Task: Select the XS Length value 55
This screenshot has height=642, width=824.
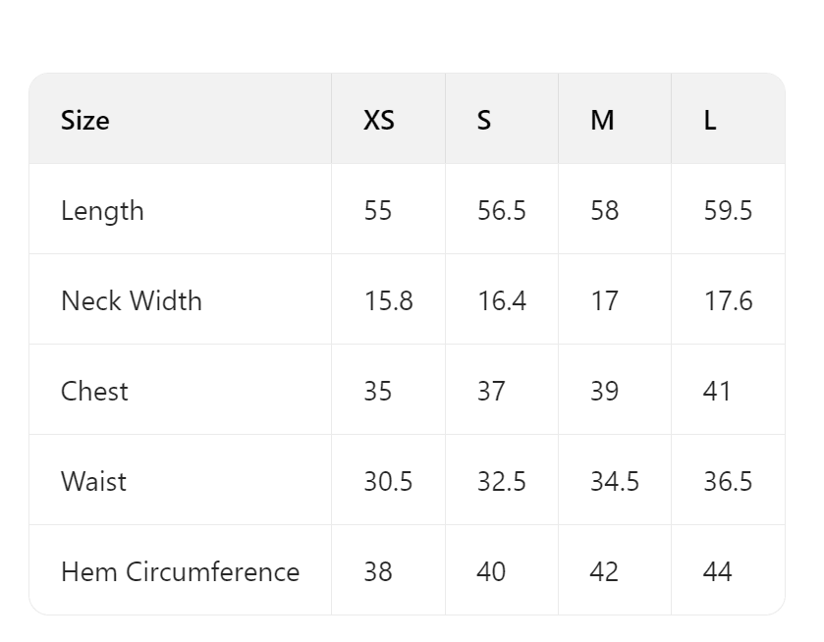Action: pos(378,211)
